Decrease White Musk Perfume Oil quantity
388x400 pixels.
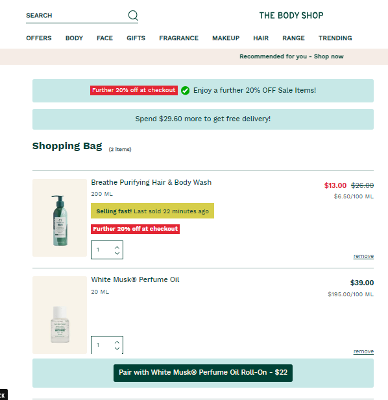click(117, 349)
